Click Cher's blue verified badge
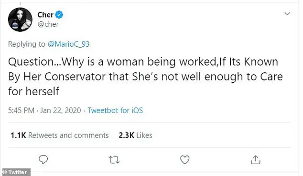Image resolution: width=303 pixels, height=176 pixels. pyautogui.click(x=59, y=15)
